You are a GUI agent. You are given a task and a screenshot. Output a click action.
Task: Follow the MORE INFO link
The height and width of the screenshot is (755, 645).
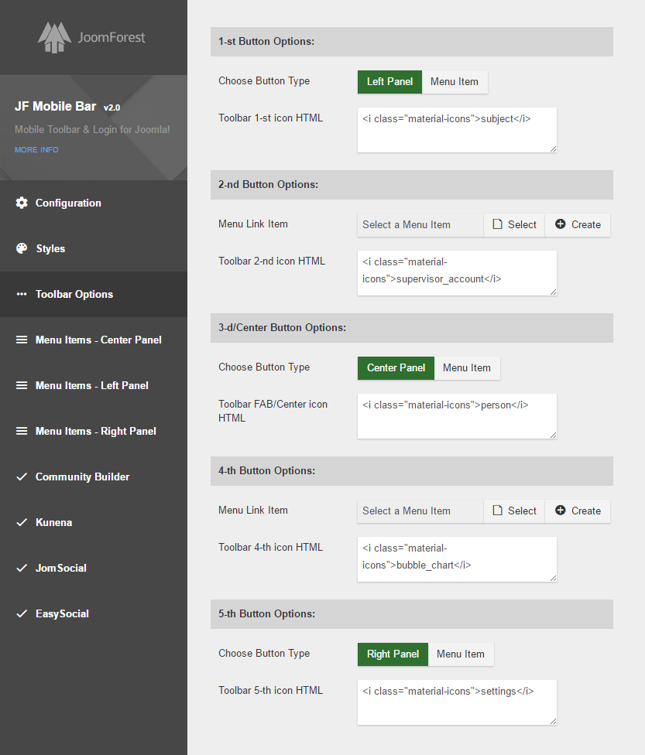click(36, 150)
